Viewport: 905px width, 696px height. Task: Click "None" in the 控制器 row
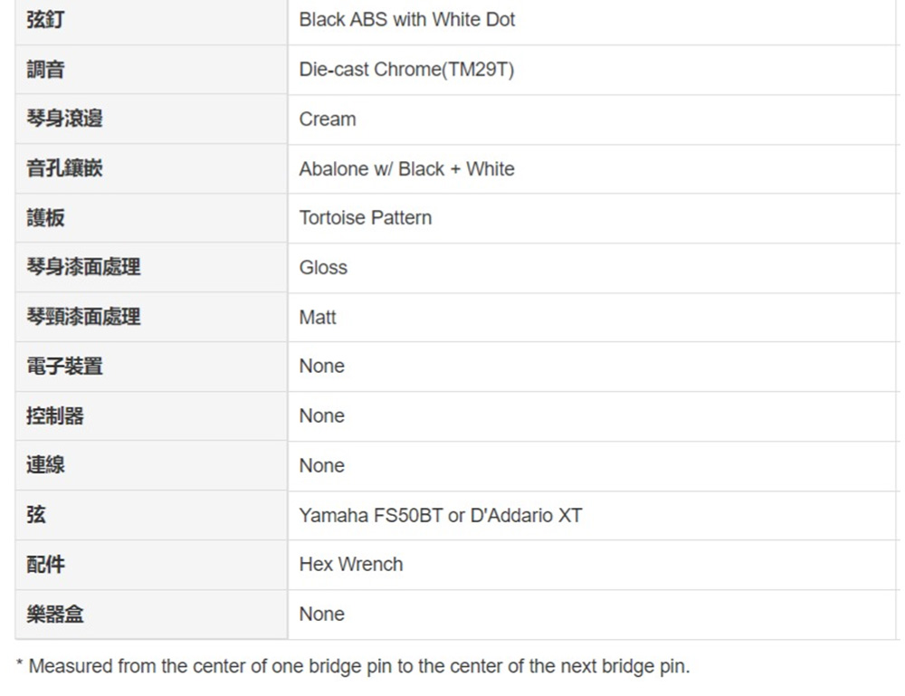pyautogui.click(x=322, y=416)
